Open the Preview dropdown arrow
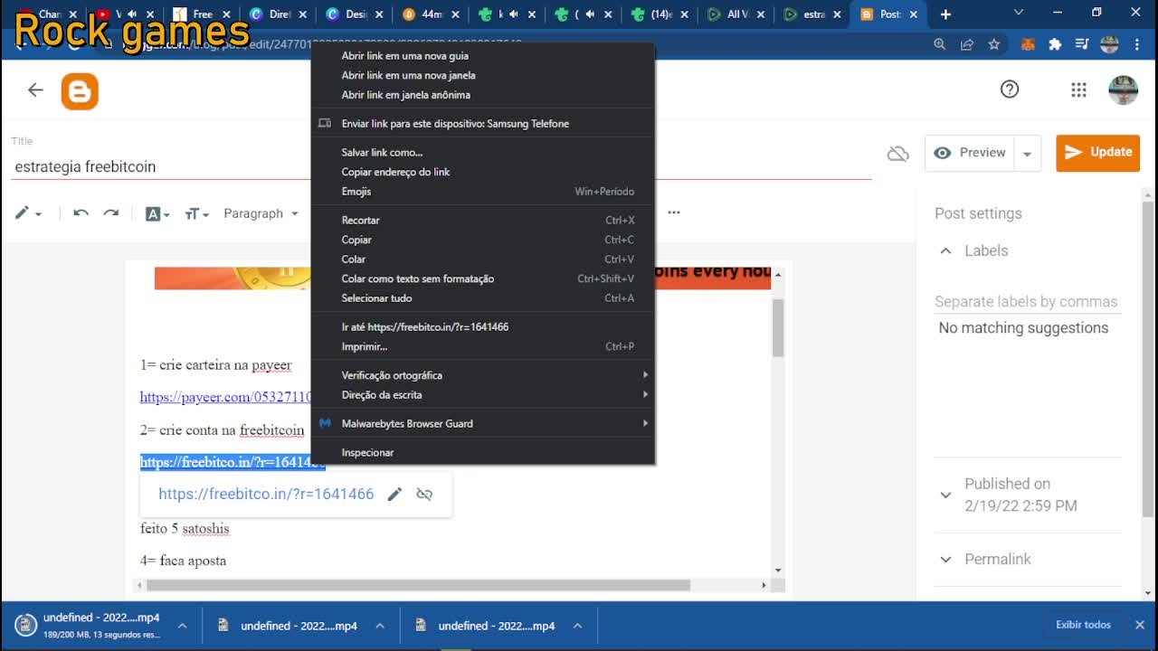 [x=1027, y=154]
